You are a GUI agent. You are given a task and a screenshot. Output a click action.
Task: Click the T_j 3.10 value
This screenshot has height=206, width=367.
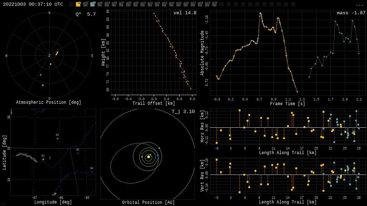pyautogui.click(x=183, y=112)
